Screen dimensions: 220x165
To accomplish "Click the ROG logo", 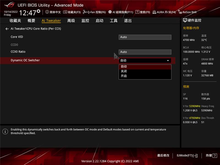I will [x=9, y=5].
